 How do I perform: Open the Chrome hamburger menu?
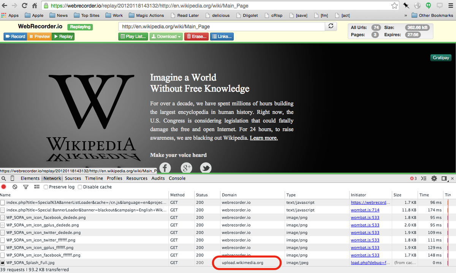[451, 6]
